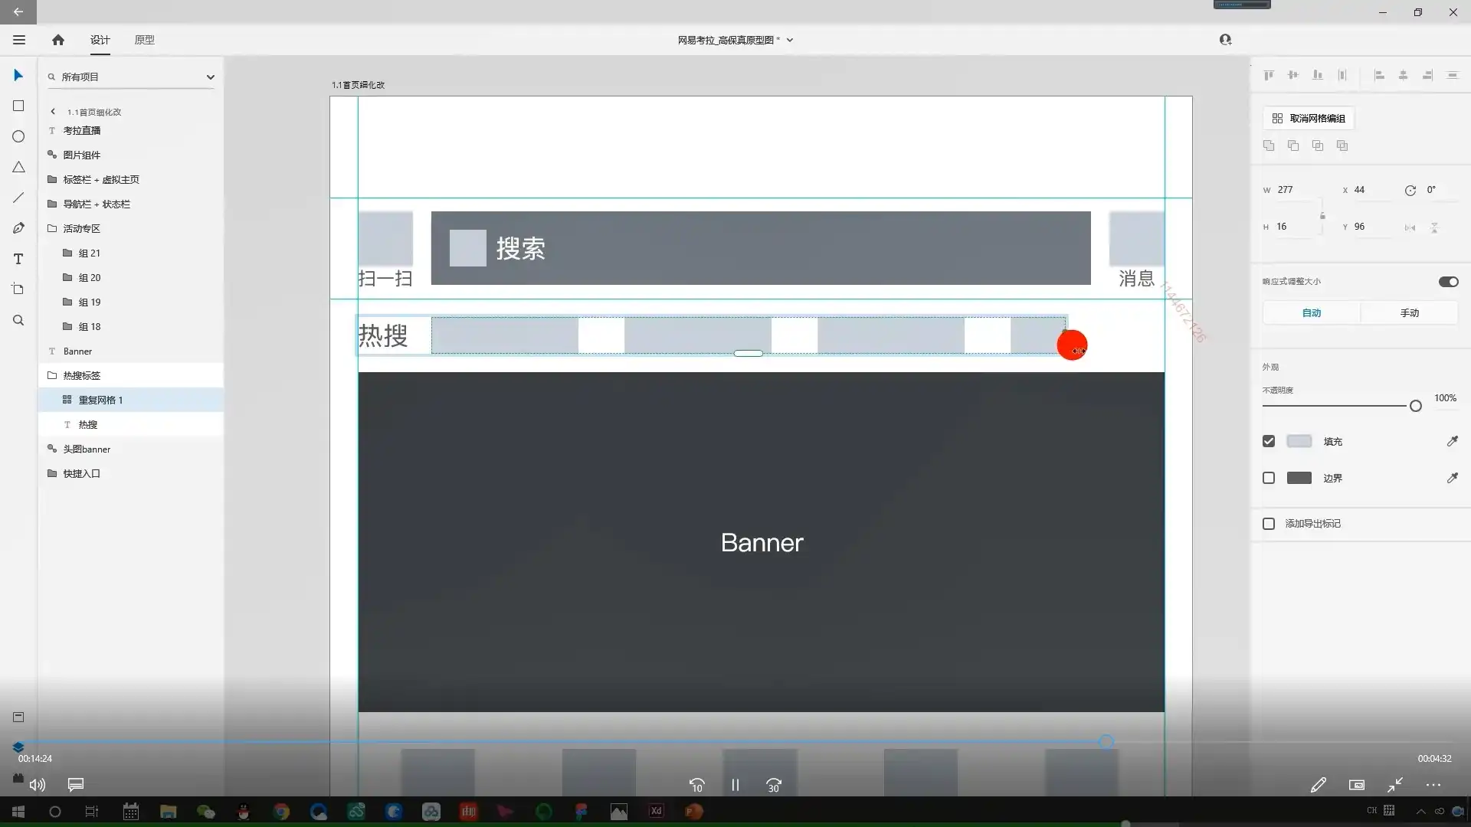Select the Pen tool
This screenshot has width=1471, height=827.
18,228
